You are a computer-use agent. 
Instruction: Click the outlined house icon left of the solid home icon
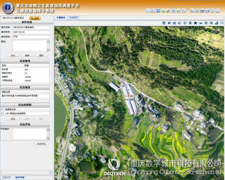[190, 23]
